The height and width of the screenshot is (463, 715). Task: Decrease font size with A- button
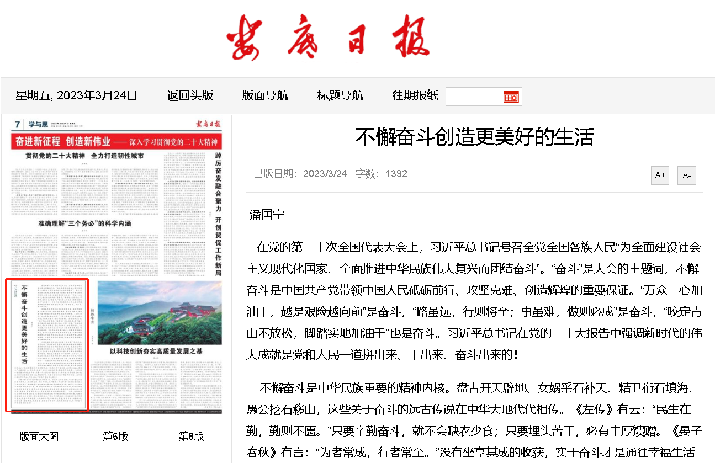tap(686, 175)
